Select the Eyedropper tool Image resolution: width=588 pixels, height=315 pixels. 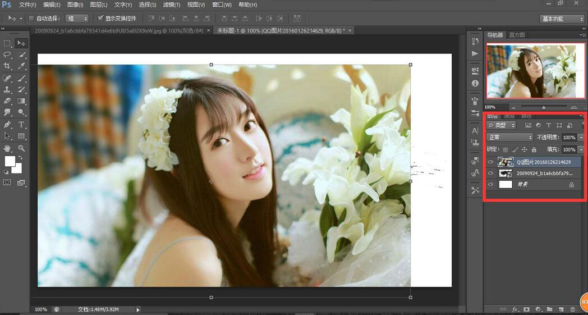point(21,66)
